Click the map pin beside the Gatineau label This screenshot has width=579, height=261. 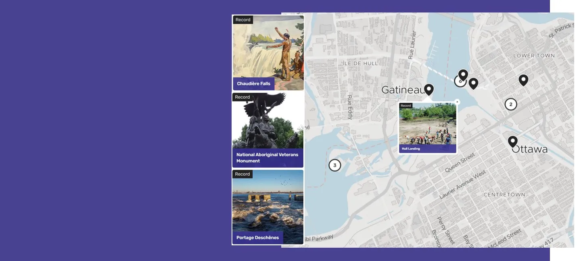click(x=429, y=89)
